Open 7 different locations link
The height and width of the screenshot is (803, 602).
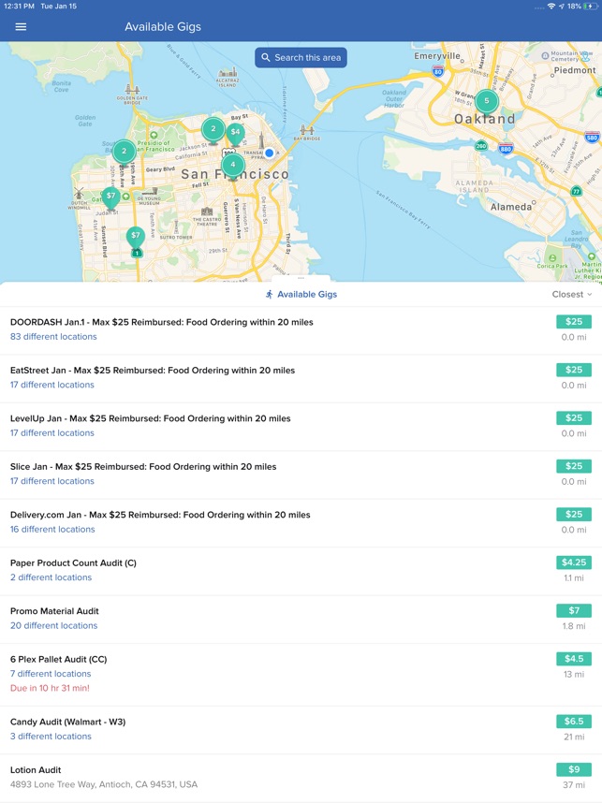51,674
